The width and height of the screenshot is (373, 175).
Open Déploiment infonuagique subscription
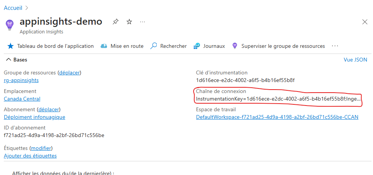(35, 117)
